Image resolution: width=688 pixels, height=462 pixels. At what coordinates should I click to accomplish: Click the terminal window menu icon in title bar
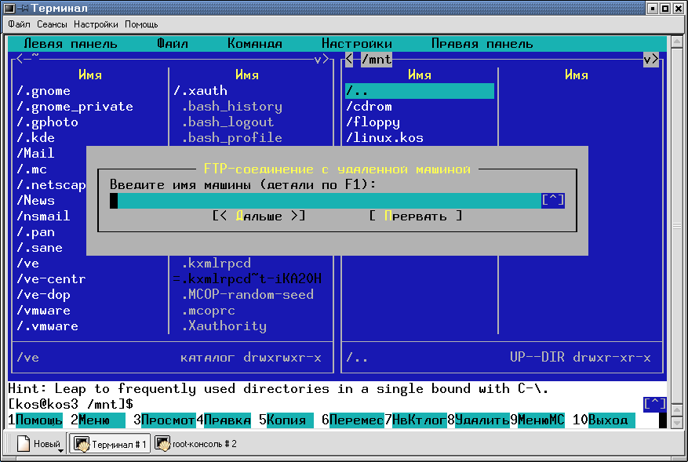point(9,8)
